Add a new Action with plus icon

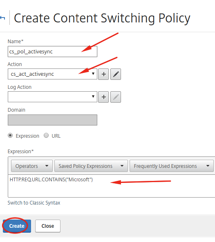[x=103, y=74]
